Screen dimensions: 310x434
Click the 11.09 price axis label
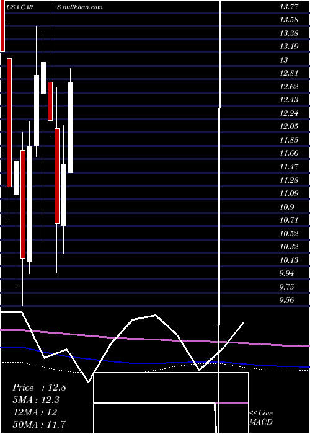point(290,193)
